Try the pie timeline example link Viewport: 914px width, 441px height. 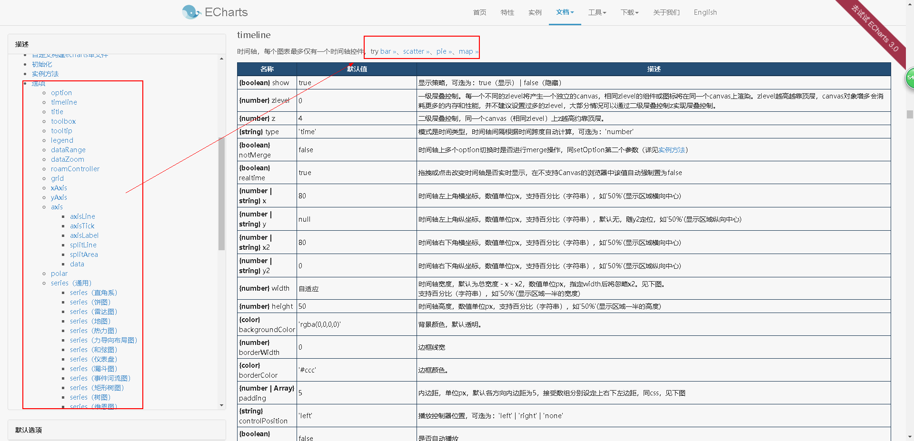444,51
